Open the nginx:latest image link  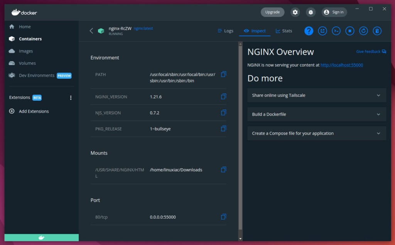[x=143, y=28]
